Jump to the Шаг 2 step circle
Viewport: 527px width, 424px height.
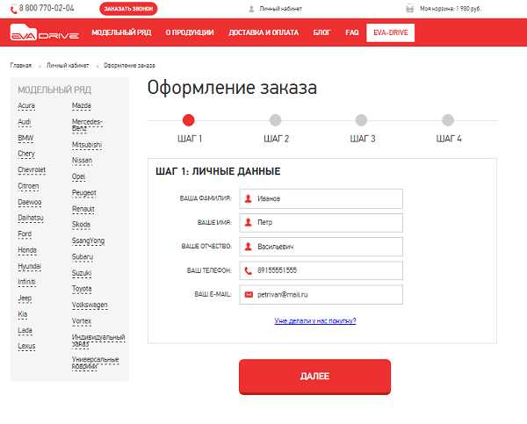point(275,120)
